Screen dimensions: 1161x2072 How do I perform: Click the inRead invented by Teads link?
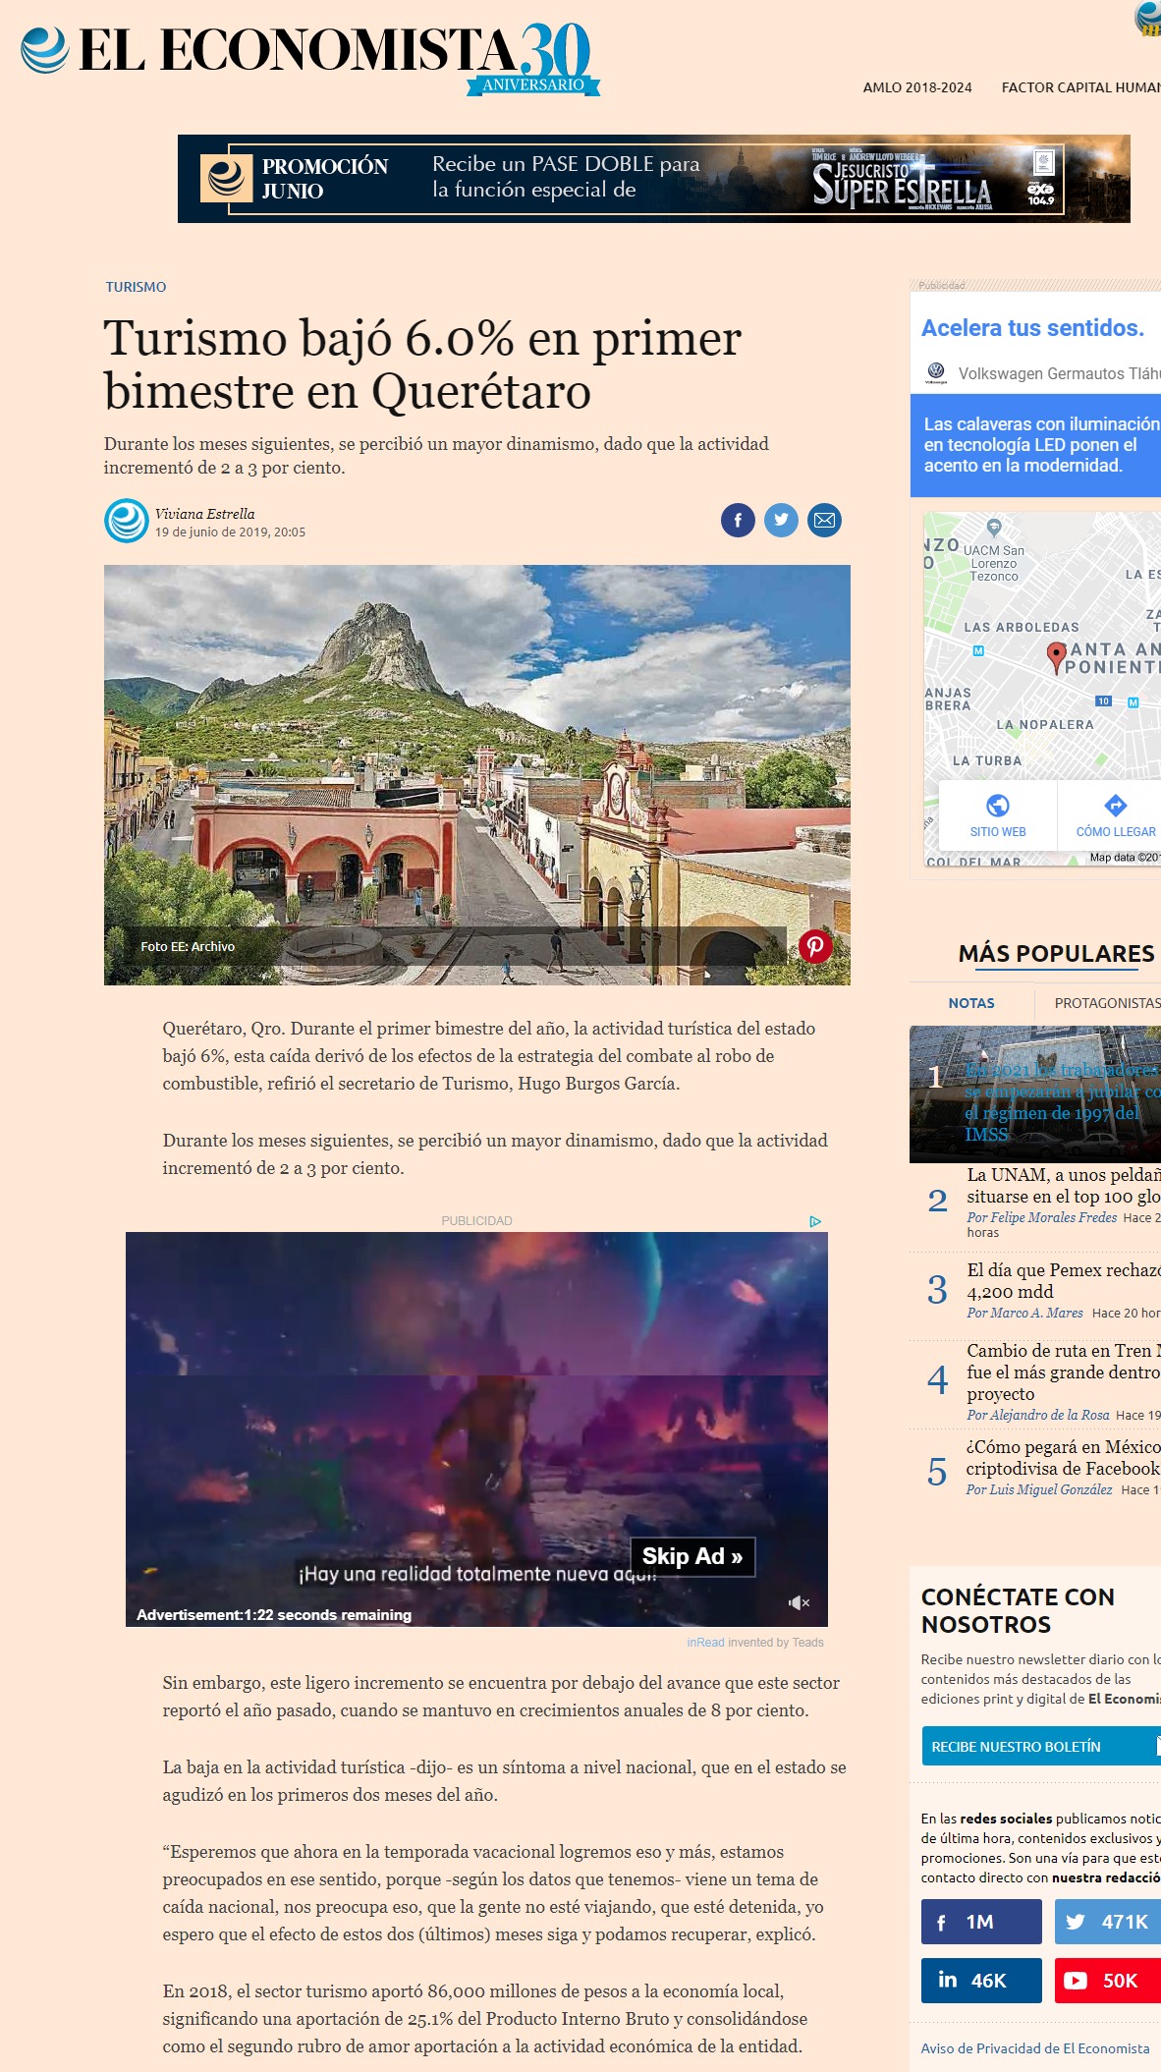(755, 1643)
